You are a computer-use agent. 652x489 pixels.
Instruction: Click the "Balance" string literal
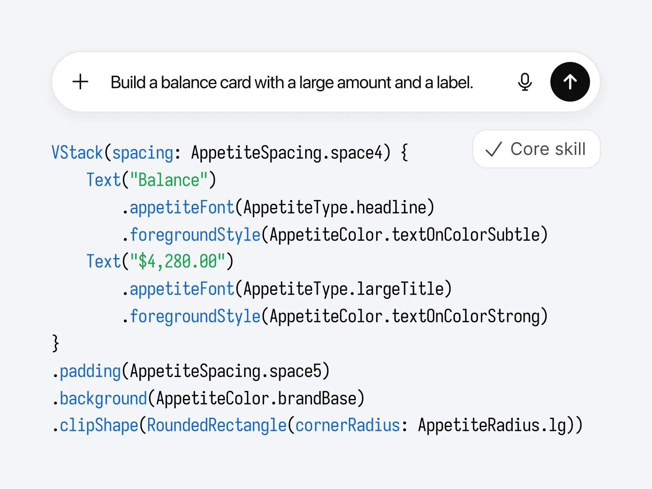click(x=169, y=180)
